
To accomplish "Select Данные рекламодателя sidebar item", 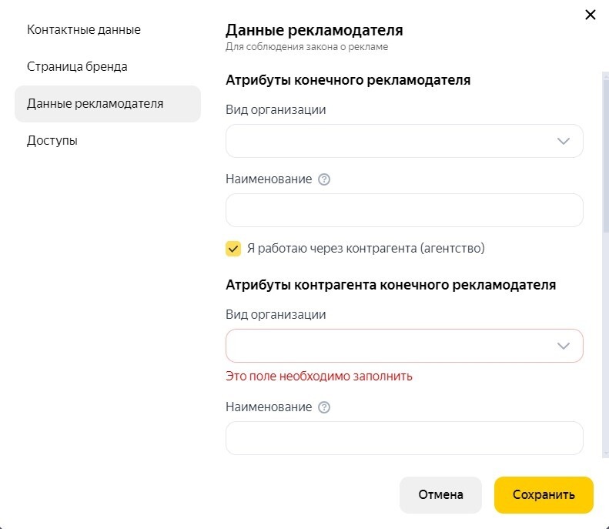I will (108, 104).
